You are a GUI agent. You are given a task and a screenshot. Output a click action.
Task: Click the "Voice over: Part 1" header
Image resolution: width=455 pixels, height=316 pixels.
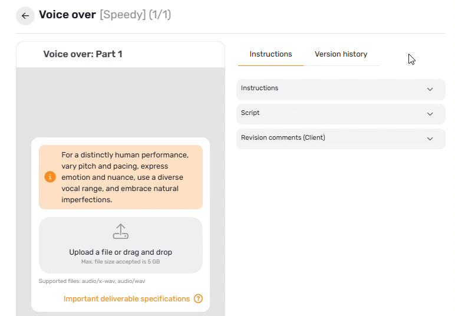(x=83, y=54)
